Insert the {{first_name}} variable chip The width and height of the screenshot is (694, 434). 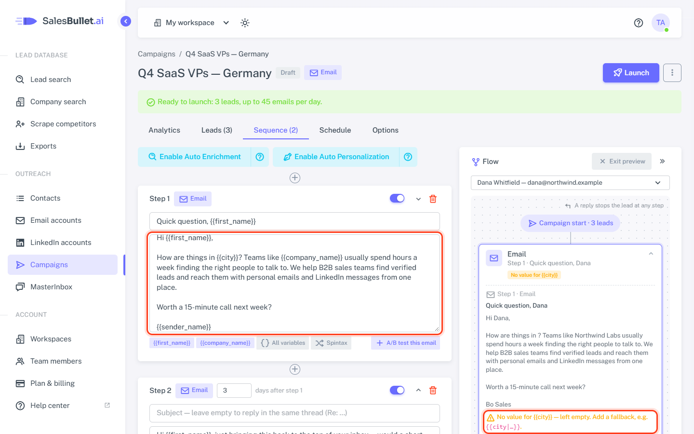pos(172,343)
